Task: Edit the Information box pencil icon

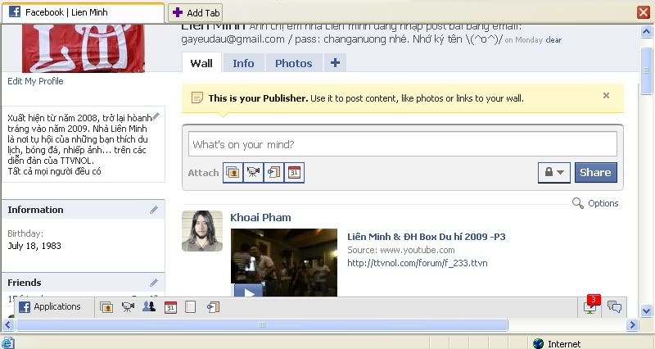Action: click(x=154, y=210)
